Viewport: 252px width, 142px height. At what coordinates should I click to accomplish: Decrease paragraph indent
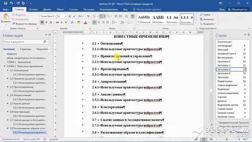click(x=116, y=16)
